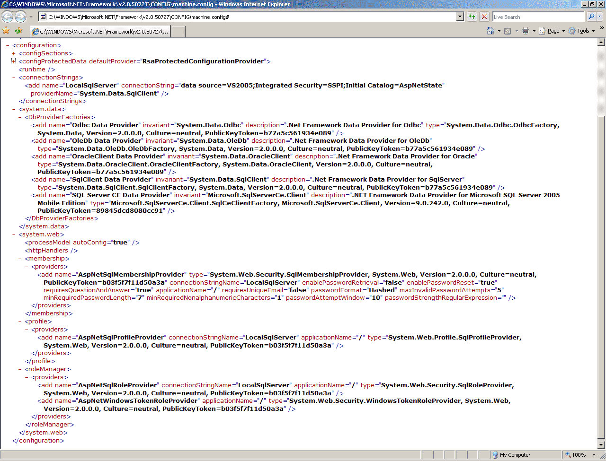Collapse the root configuration node

pos(8,45)
